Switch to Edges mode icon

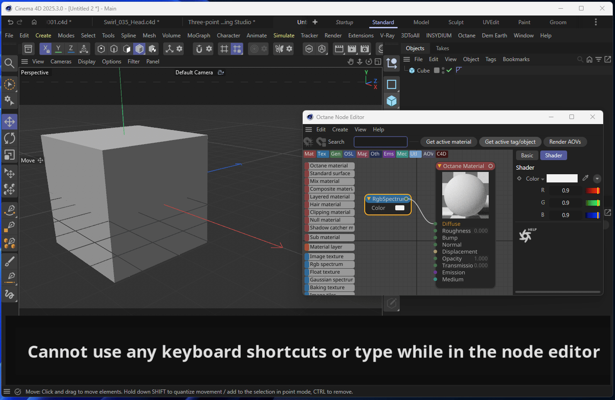114,49
